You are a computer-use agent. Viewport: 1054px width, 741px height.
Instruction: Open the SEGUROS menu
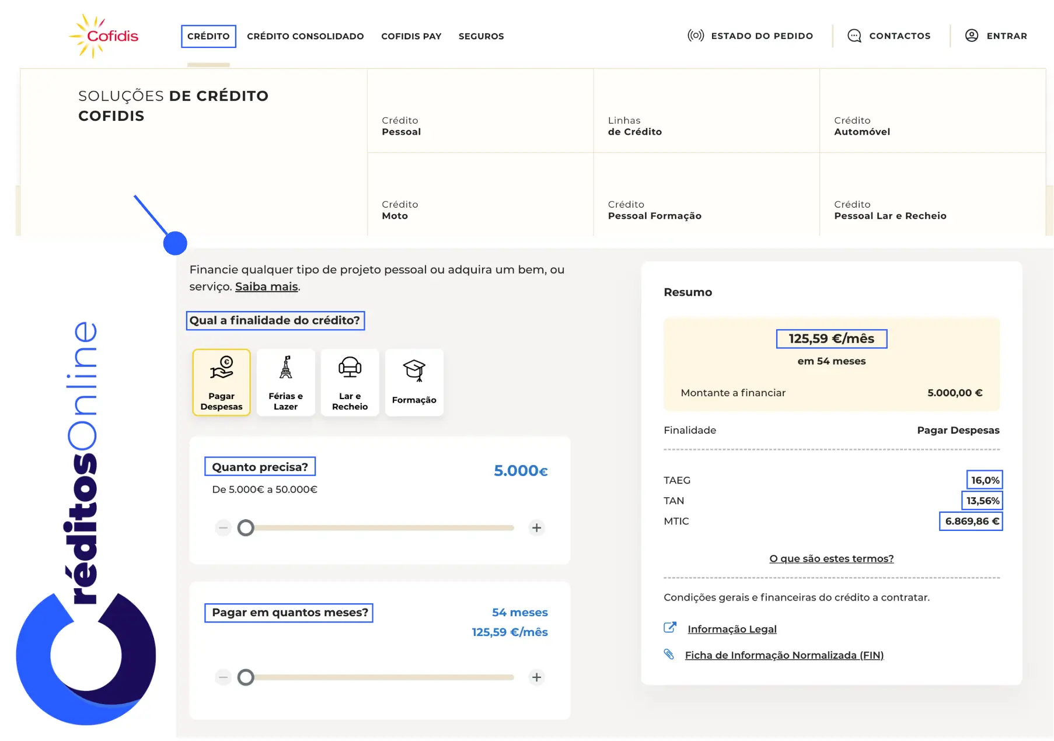pyautogui.click(x=481, y=36)
